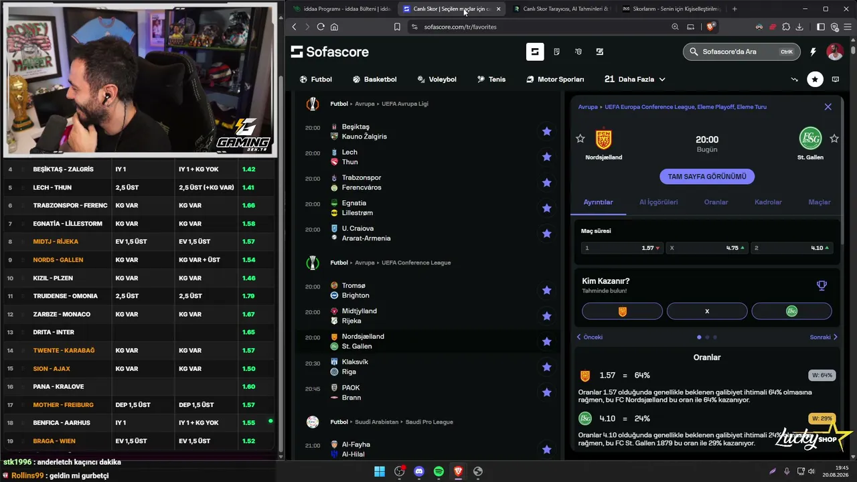The width and height of the screenshot is (857, 482).
Task: Open the St. Gallen team crest in details
Action: pyautogui.click(x=811, y=139)
